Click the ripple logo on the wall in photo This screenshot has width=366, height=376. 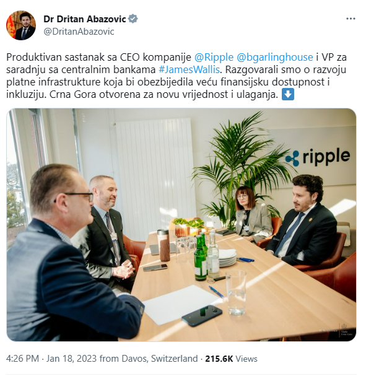[x=318, y=157]
